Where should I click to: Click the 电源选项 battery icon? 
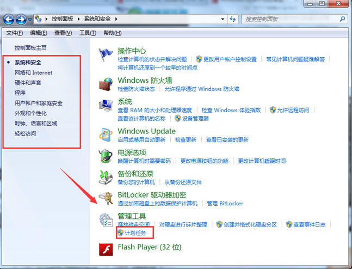(106, 156)
